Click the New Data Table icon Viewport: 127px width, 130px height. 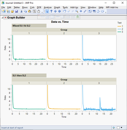[x=4, y=11]
